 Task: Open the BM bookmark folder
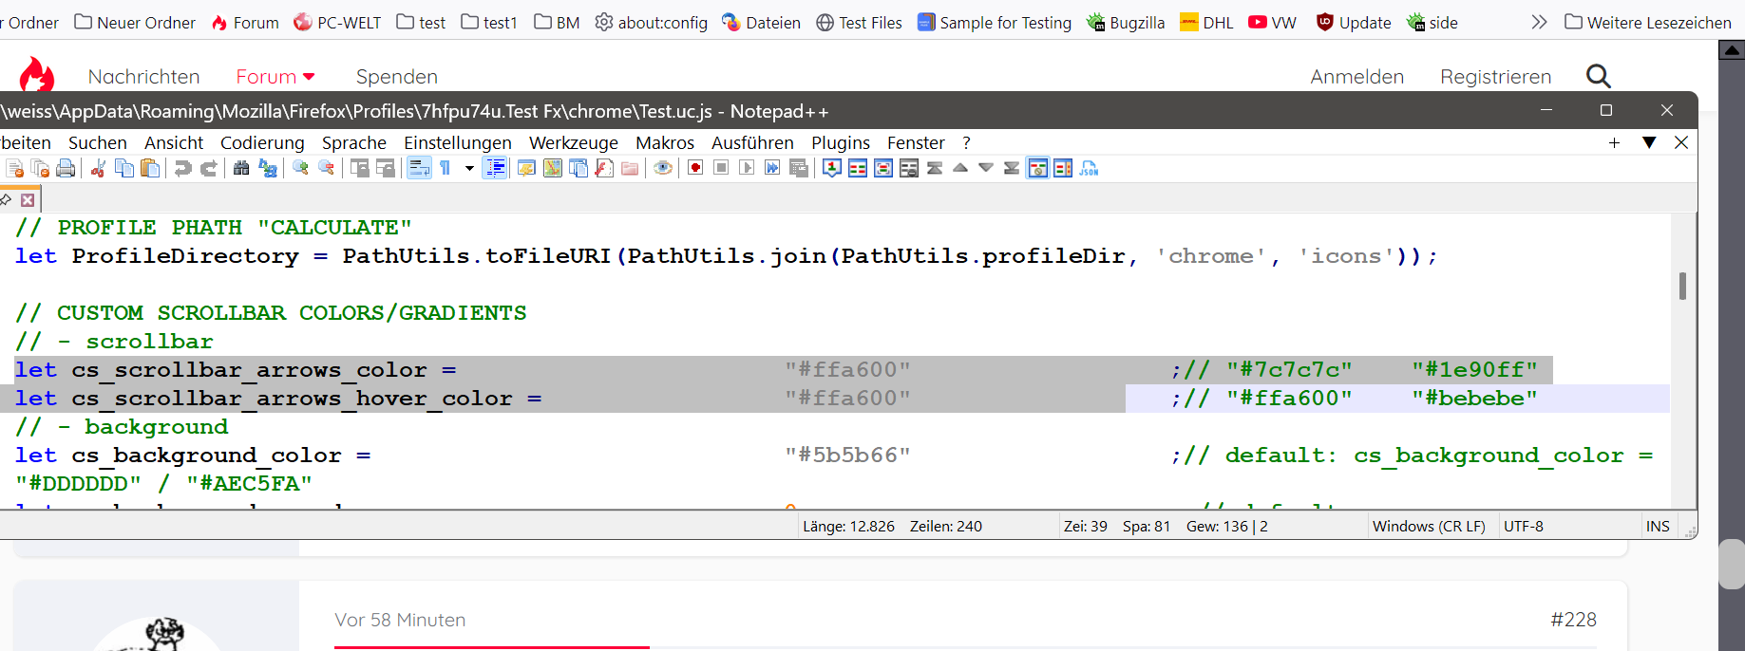tap(557, 22)
